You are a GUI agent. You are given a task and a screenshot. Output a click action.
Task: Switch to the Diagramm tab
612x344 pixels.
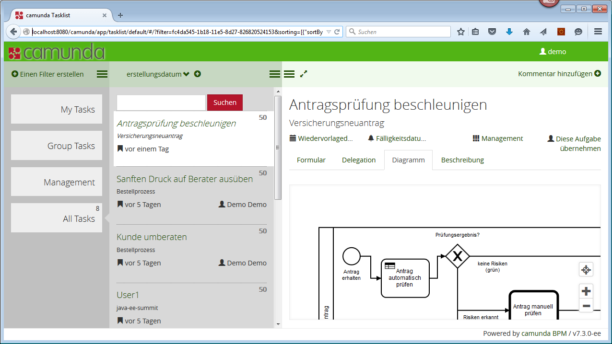(408, 160)
